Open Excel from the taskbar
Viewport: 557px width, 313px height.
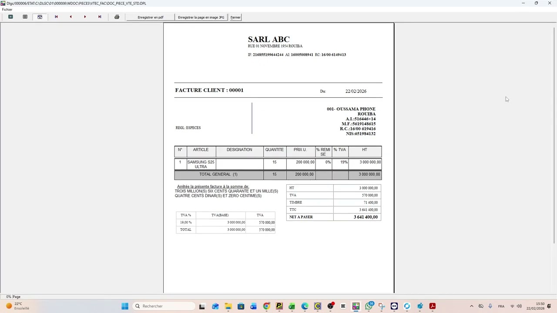(292, 306)
